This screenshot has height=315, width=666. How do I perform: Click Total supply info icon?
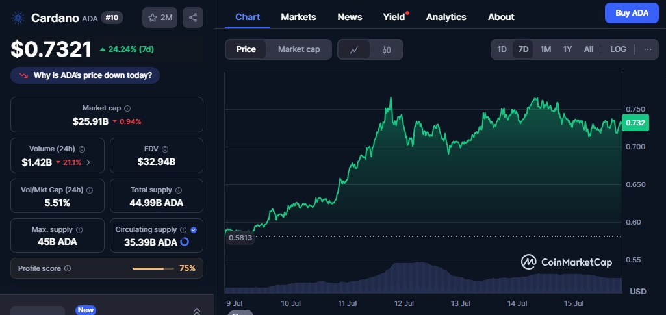point(179,190)
